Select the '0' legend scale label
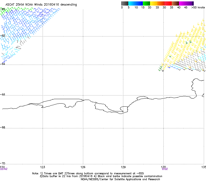The width and height of the screenshot is (206, 181). pos(122,7)
